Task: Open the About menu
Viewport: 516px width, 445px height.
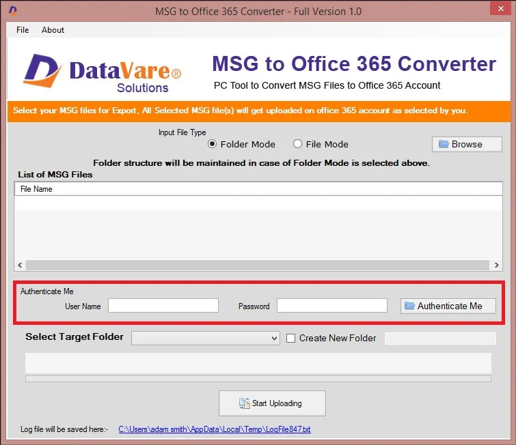Action: point(53,30)
